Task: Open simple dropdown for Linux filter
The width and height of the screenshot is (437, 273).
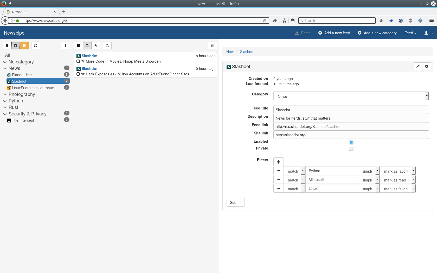Action: (369, 188)
